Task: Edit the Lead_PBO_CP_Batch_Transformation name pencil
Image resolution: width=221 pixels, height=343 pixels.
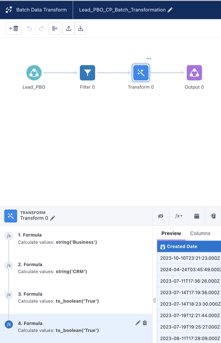Action: click(170, 10)
